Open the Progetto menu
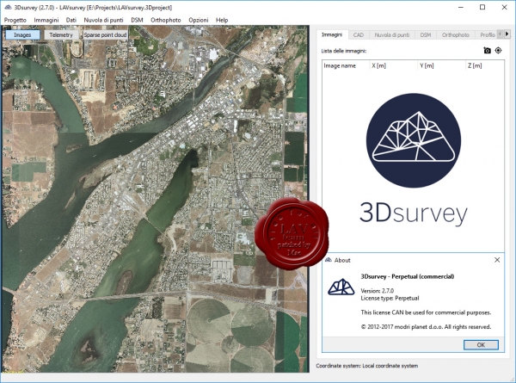This screenshot has height=383, width=516. pyautogui.click(x=15, y=20)
